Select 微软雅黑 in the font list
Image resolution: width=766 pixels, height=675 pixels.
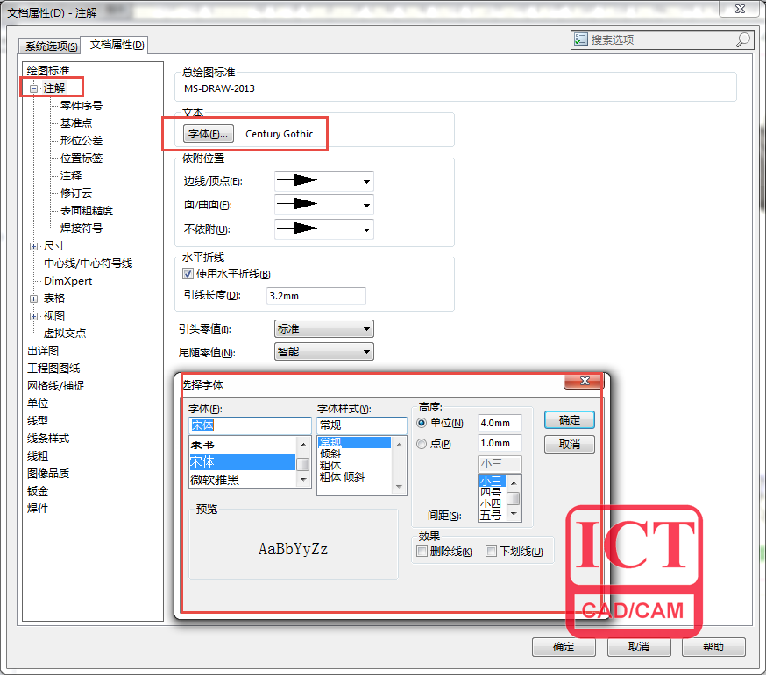pyautogui.click(x=215, y=479)
